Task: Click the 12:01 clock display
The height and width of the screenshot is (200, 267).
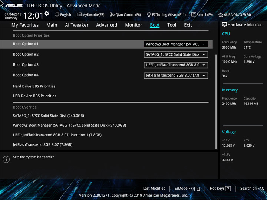Action: (x=33, y=16)
